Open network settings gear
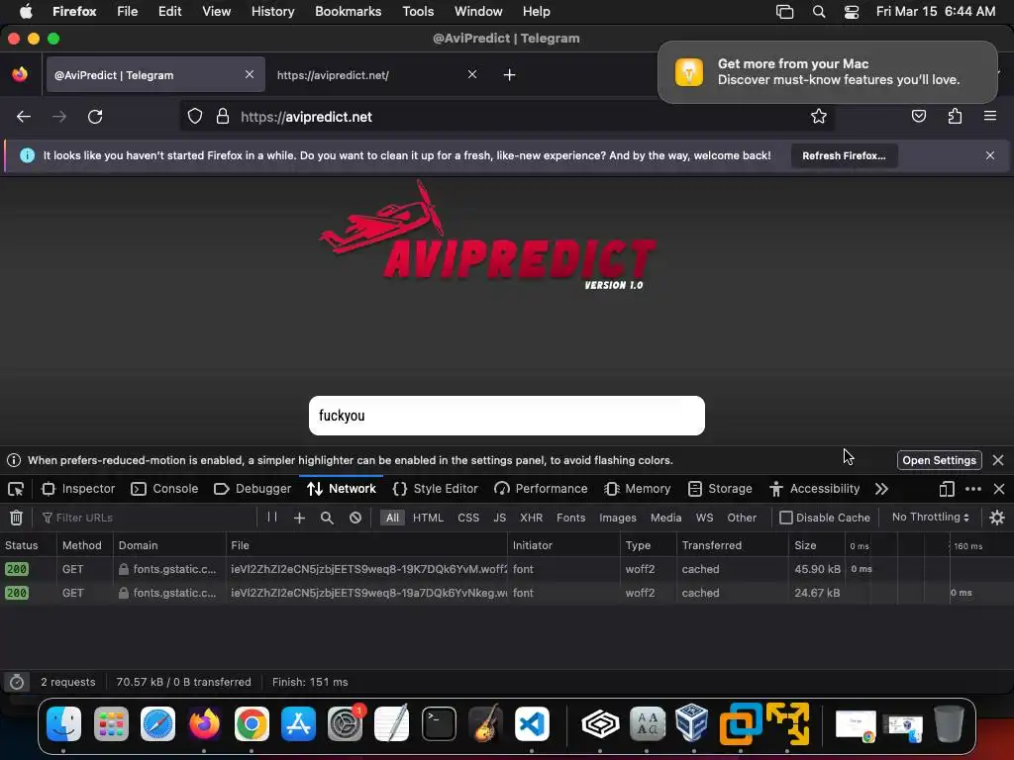 point(996,518)
